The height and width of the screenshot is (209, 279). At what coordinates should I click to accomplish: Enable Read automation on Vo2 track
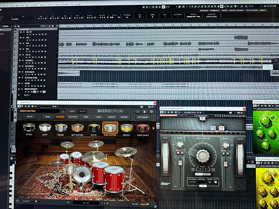pos(39,40)
